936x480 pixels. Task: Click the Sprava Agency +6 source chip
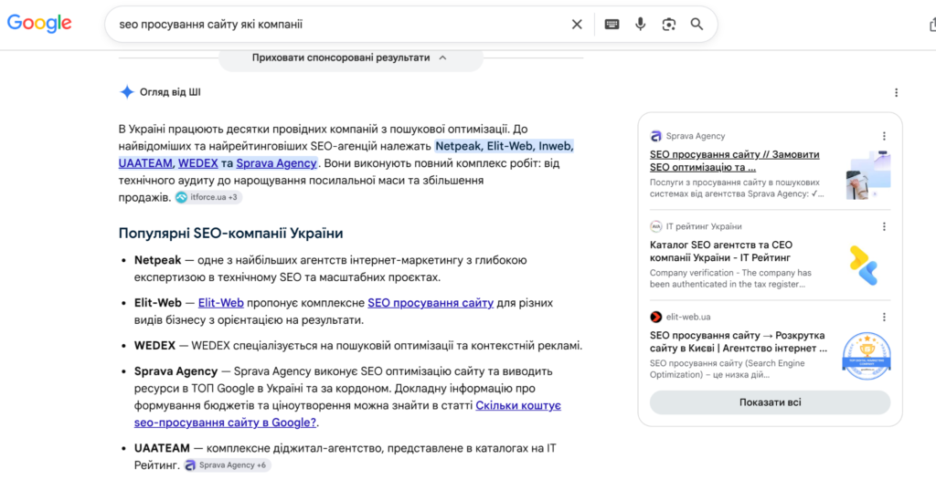coord(228,465)
